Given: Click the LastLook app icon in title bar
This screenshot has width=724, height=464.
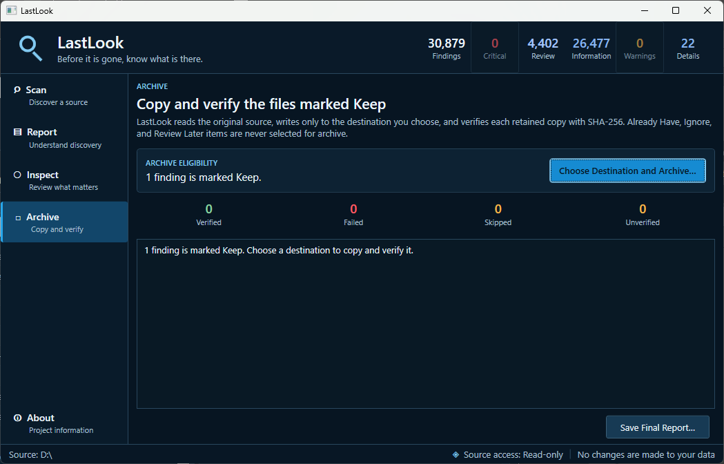Looking at the screenshot, I should coord(12,10).
